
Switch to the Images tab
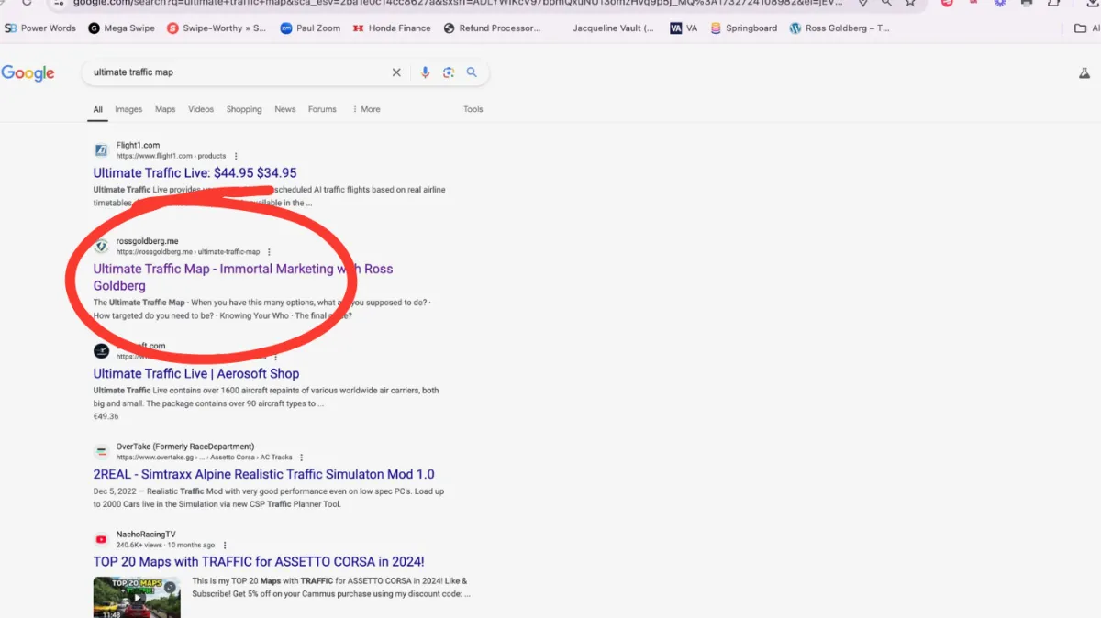pos(128,109)
